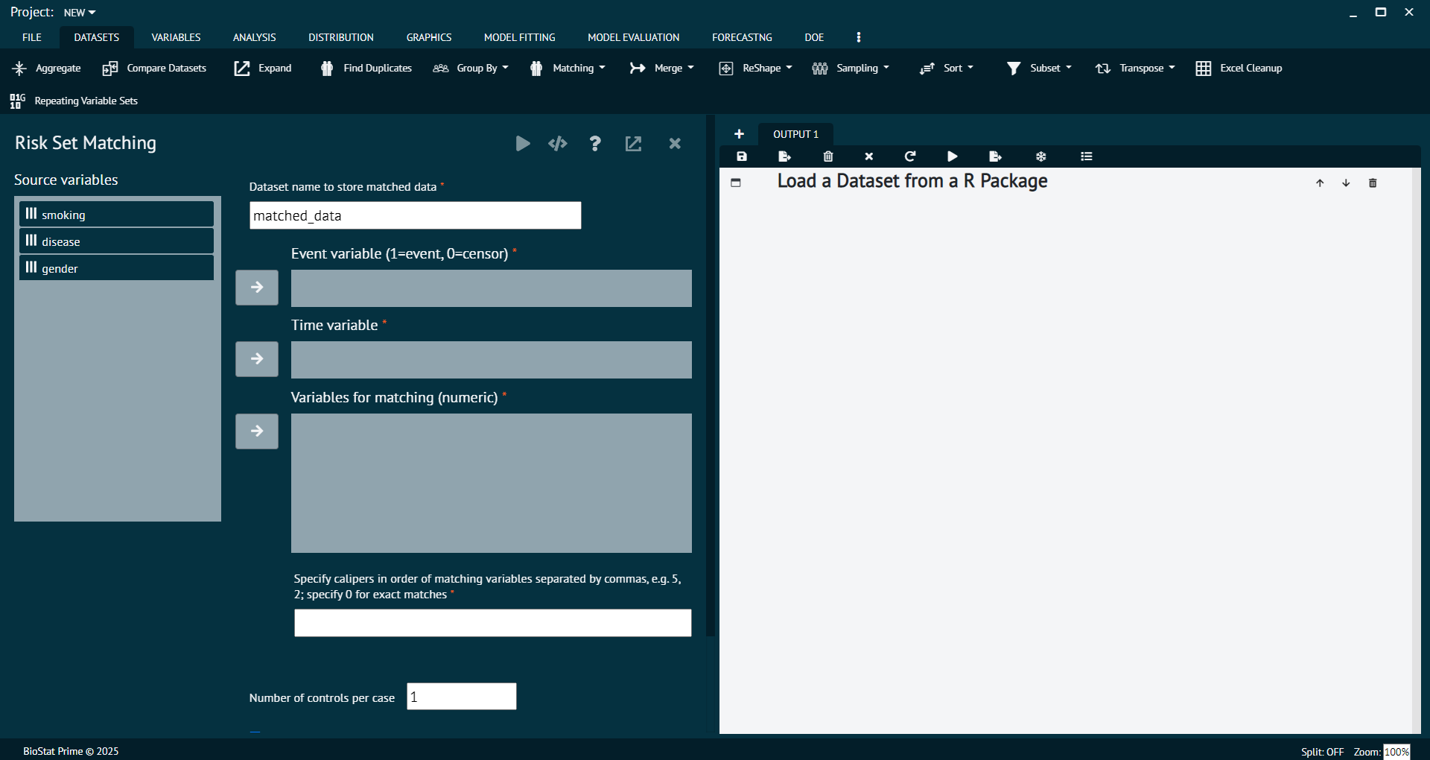This screenshot has height=760, width=1430.
Task: Run the Risk Set Matching dialog
Action: [x=523, y=143]
